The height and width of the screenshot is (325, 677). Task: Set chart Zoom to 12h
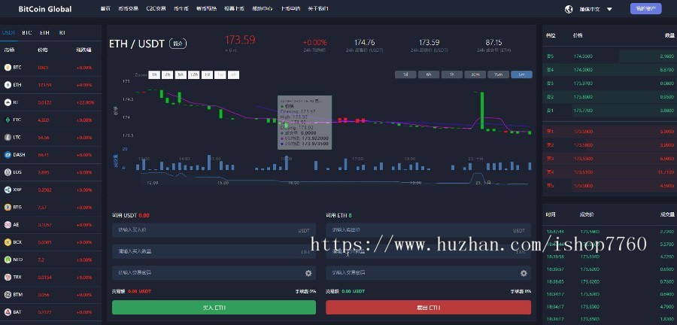[194, 74]
